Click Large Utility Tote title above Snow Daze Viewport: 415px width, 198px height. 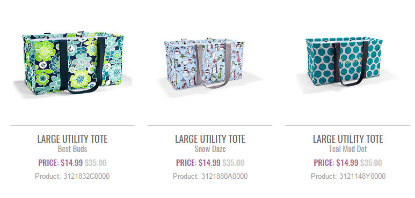(210, 139)
